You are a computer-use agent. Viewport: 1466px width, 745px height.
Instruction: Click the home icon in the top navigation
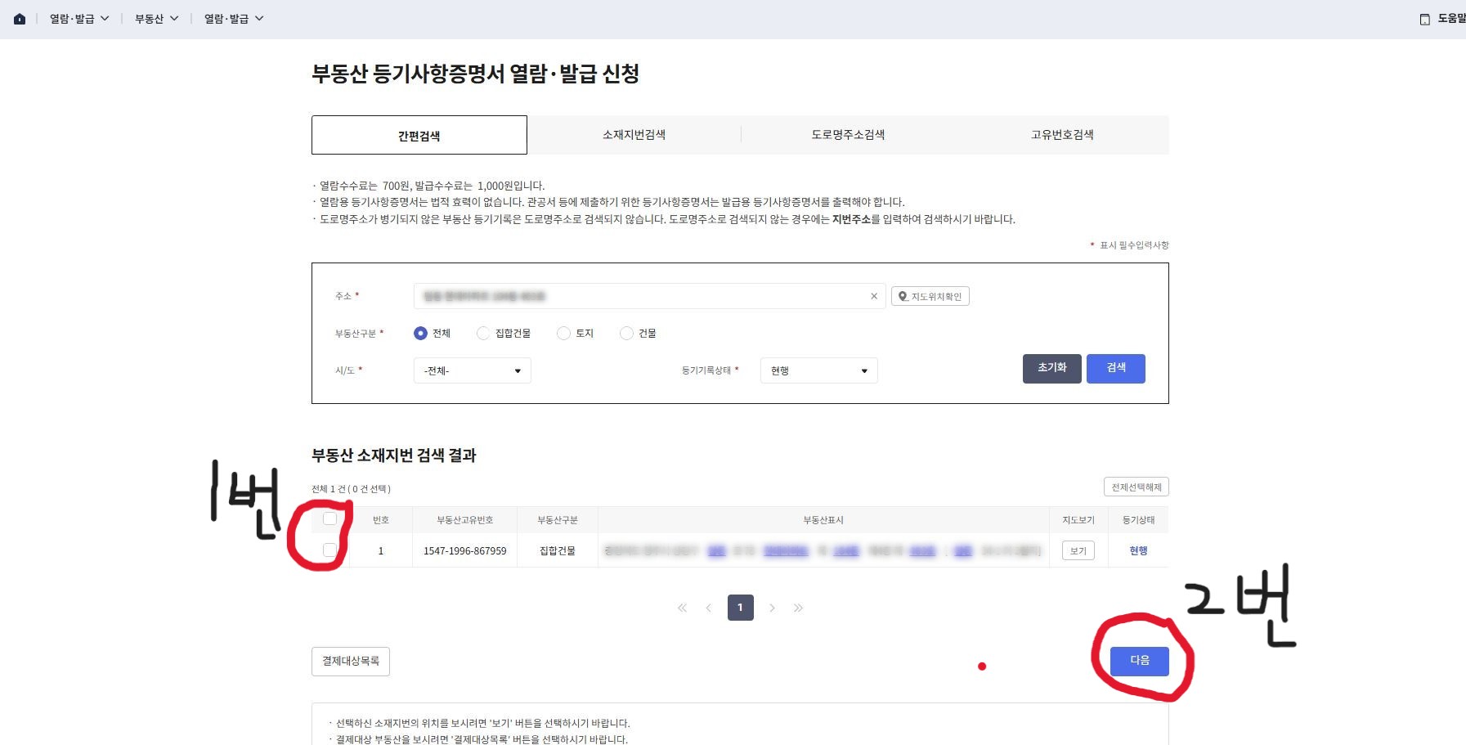[x=20, y=17]
